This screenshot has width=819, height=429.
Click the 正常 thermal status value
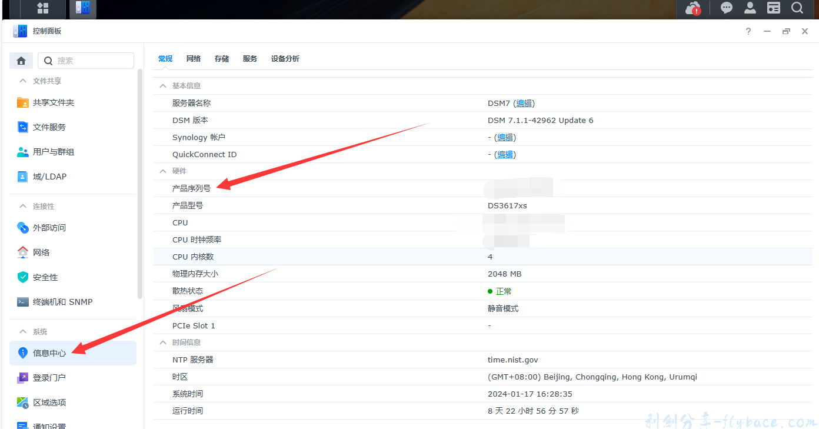click(504, 291)
